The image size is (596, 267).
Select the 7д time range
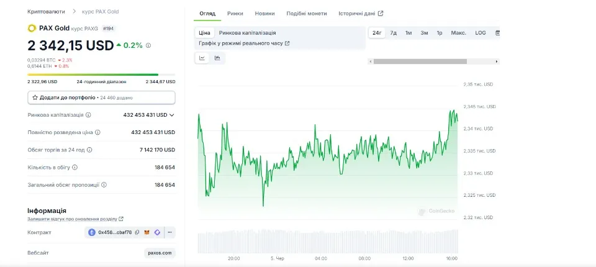click(393, 33)
